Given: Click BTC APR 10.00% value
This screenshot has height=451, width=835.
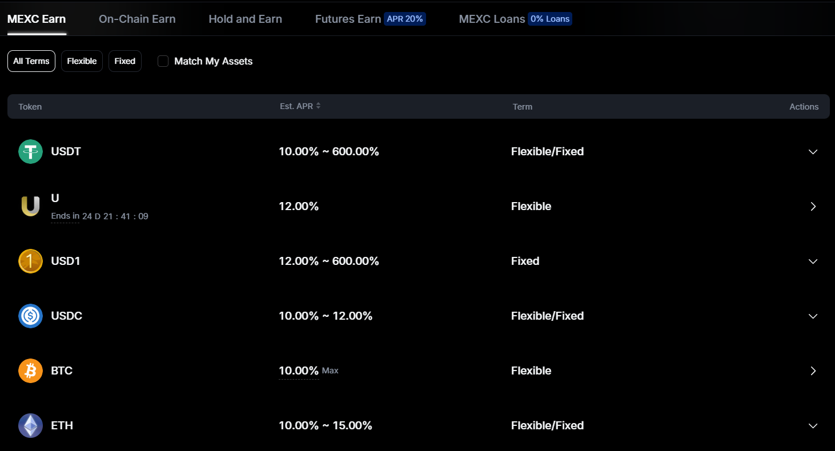Looking at the screenshot, I should coord(299,371).
